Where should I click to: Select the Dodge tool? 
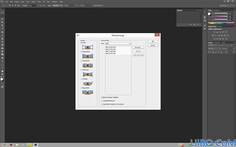(2, 54)
